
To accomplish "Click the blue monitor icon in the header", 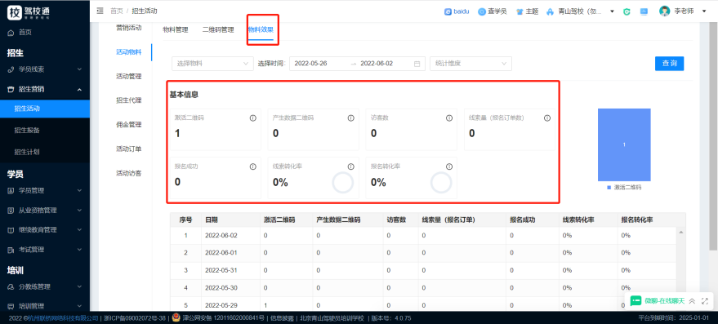I will point(644,11).
